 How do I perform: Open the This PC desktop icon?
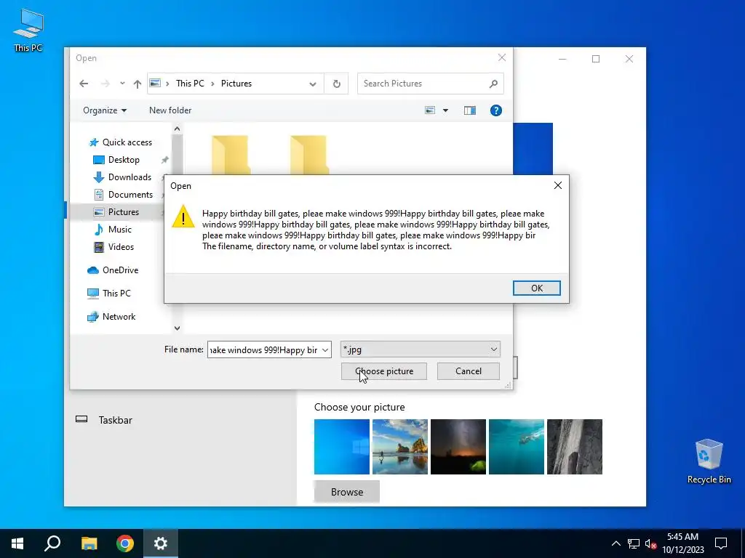click(x=28, y=30)
